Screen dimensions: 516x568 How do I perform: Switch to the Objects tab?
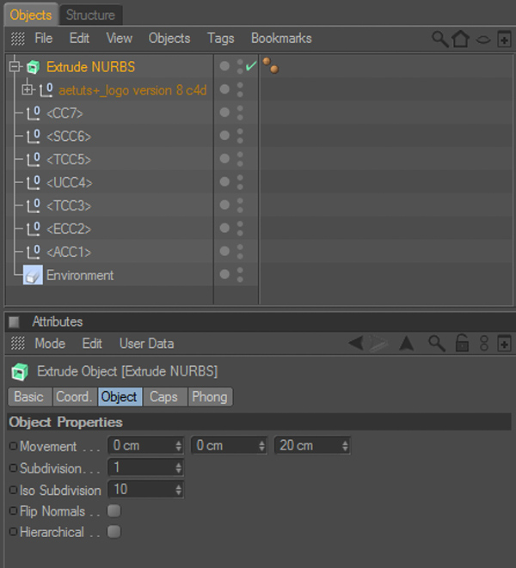(30, 15)
